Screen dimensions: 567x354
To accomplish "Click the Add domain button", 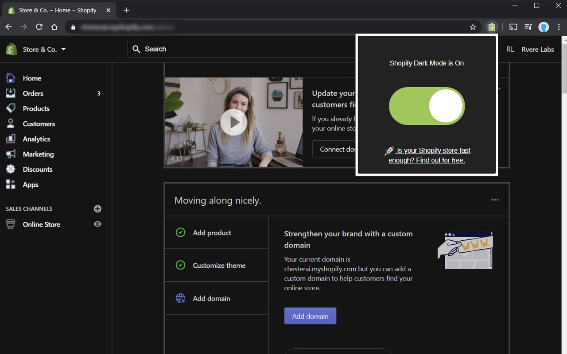I will coord(310,316).
